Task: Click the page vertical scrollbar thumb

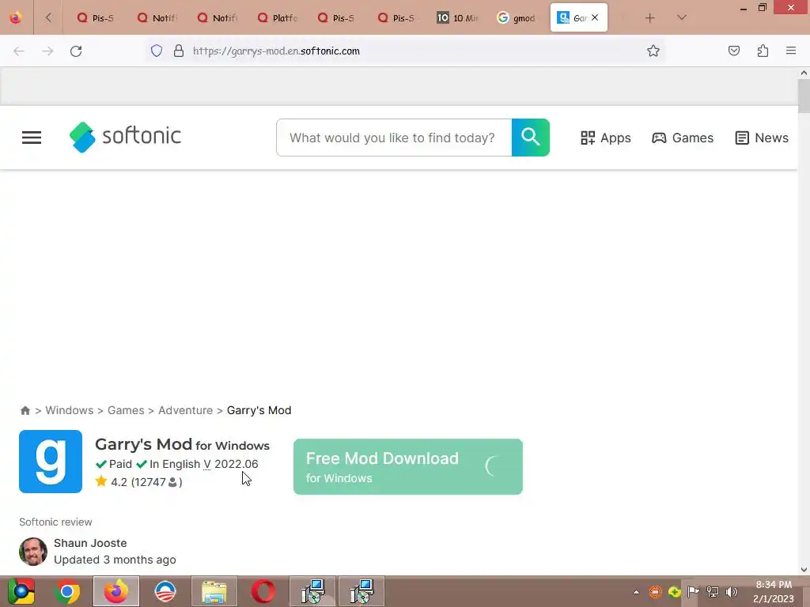Action: 804,96
